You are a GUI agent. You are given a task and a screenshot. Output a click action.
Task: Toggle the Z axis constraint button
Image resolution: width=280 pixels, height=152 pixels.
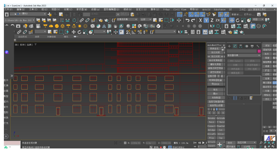212,20
